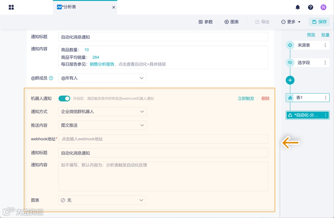Click the plus icon to add a node
The height and width of the screenshot is (218, 334).
coord(290,80)
